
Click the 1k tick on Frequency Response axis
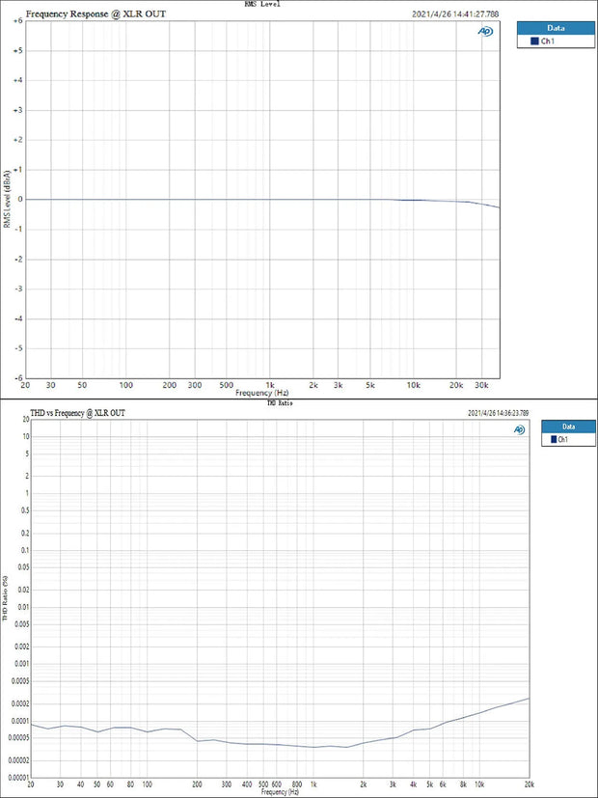270,385
